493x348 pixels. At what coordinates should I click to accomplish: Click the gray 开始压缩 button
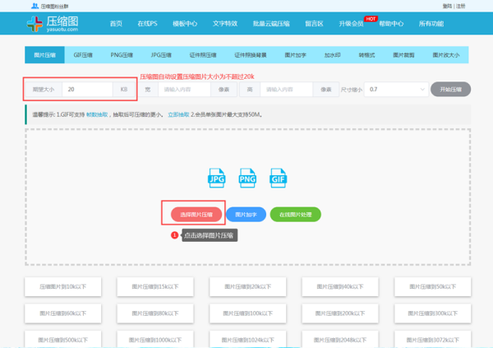450,90
